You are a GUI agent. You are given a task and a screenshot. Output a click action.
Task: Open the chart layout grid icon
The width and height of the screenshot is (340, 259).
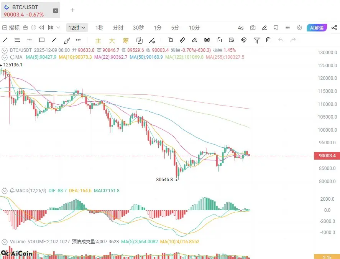pyautogui.click(x=33, y=28)
